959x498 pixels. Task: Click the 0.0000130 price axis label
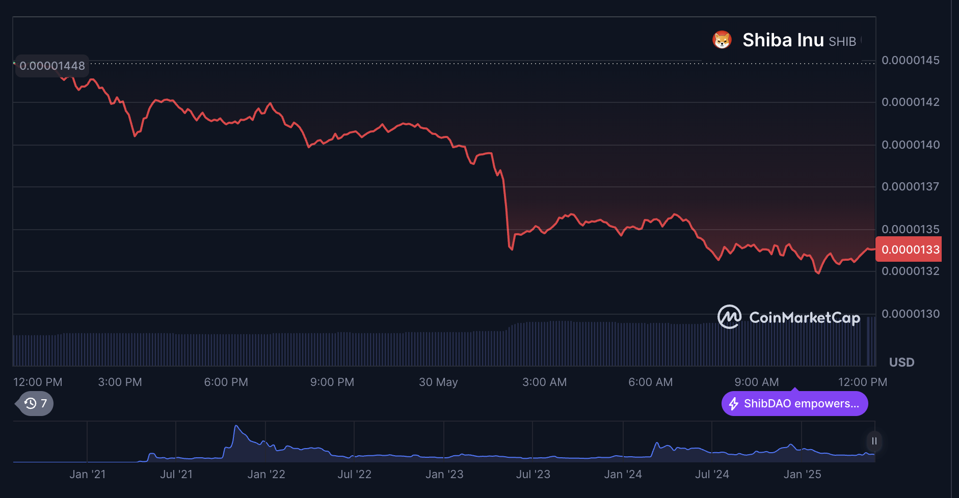pyautogui.click(x=911, y=314)
